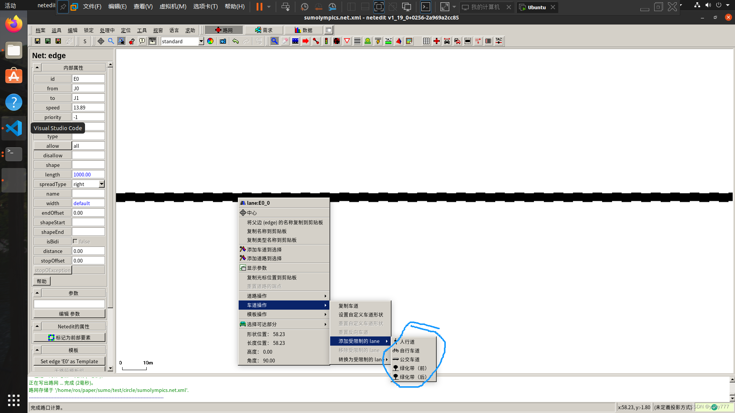
Task: Click the allow attribute button
Action: tap(52, 146)
